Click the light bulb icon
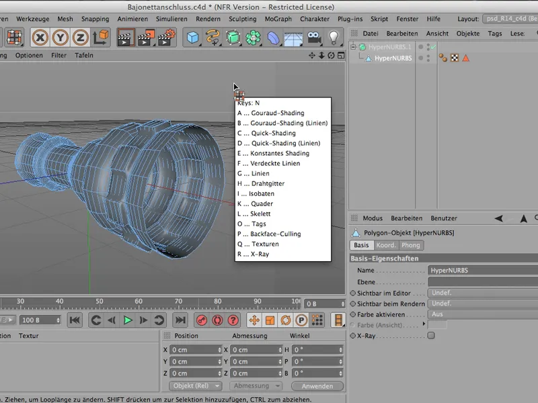The height and width of the screenshot is (403, 538). pyautogui.click(x=333, y=38)
